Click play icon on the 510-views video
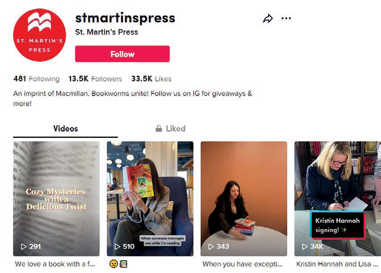The height and width of the screenshot is (273, 381). tap(117, 247)
